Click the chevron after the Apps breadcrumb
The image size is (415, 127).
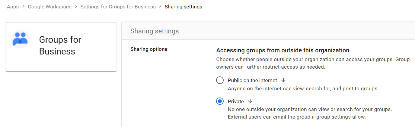coord(23,7)
